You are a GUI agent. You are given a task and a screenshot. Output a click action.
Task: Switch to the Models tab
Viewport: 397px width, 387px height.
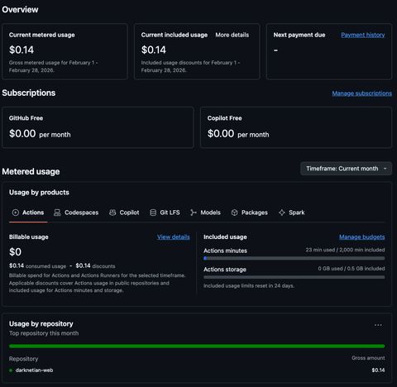pos(205,213)
